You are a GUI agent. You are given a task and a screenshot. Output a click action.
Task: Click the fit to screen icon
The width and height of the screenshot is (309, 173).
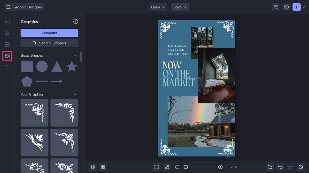(x=156, y=167)
